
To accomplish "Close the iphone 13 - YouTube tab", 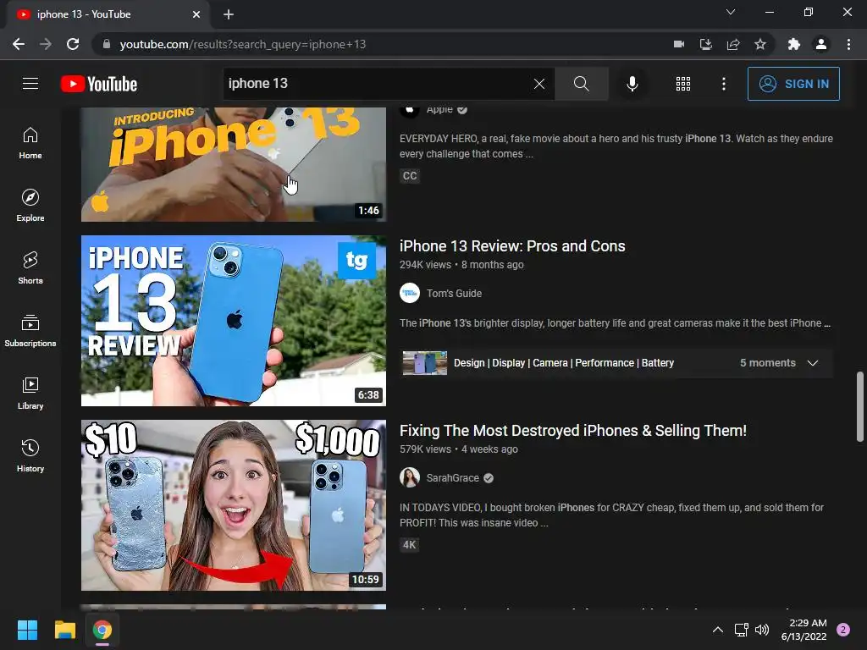I will pos(196,14).
